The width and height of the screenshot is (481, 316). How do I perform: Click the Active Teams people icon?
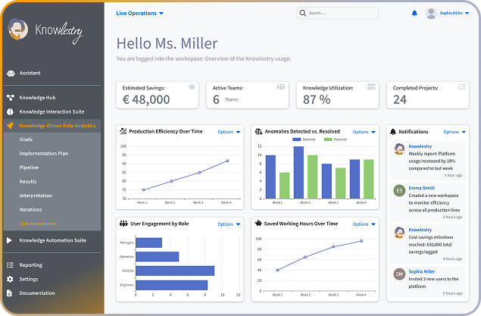pos(281,87)
